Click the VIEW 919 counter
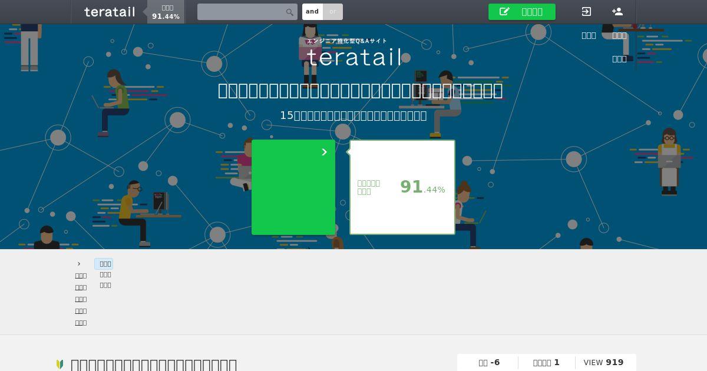This screenshot has width=707, height=371. click(x=603, y=363)
